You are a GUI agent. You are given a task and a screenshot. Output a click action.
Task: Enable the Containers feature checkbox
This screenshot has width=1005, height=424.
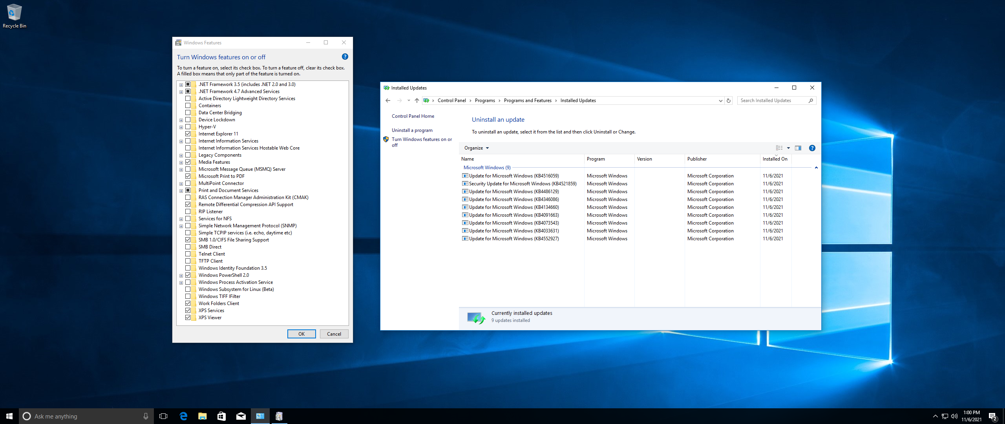(x=188, y=106)
